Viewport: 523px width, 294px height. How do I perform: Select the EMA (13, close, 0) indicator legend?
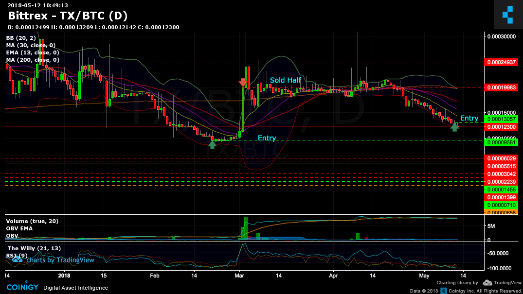pyautogui.click(x=32, y=52)
